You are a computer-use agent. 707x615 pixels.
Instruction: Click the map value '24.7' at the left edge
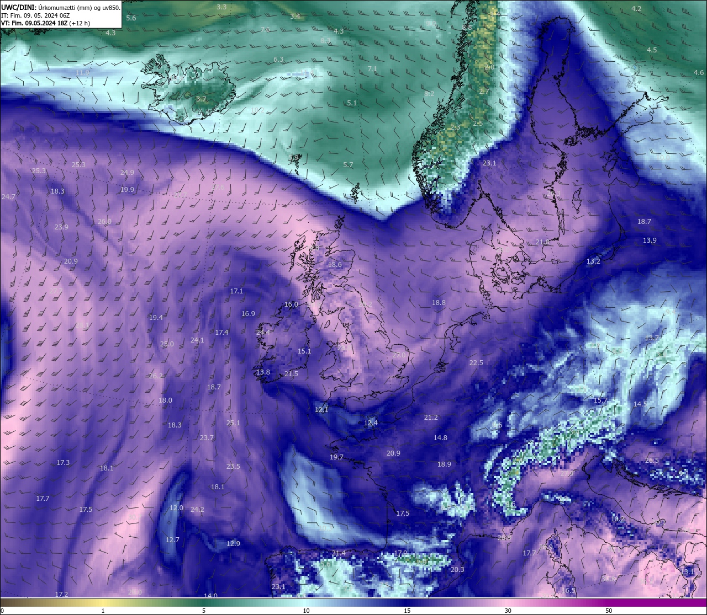[x=8, y=197]
